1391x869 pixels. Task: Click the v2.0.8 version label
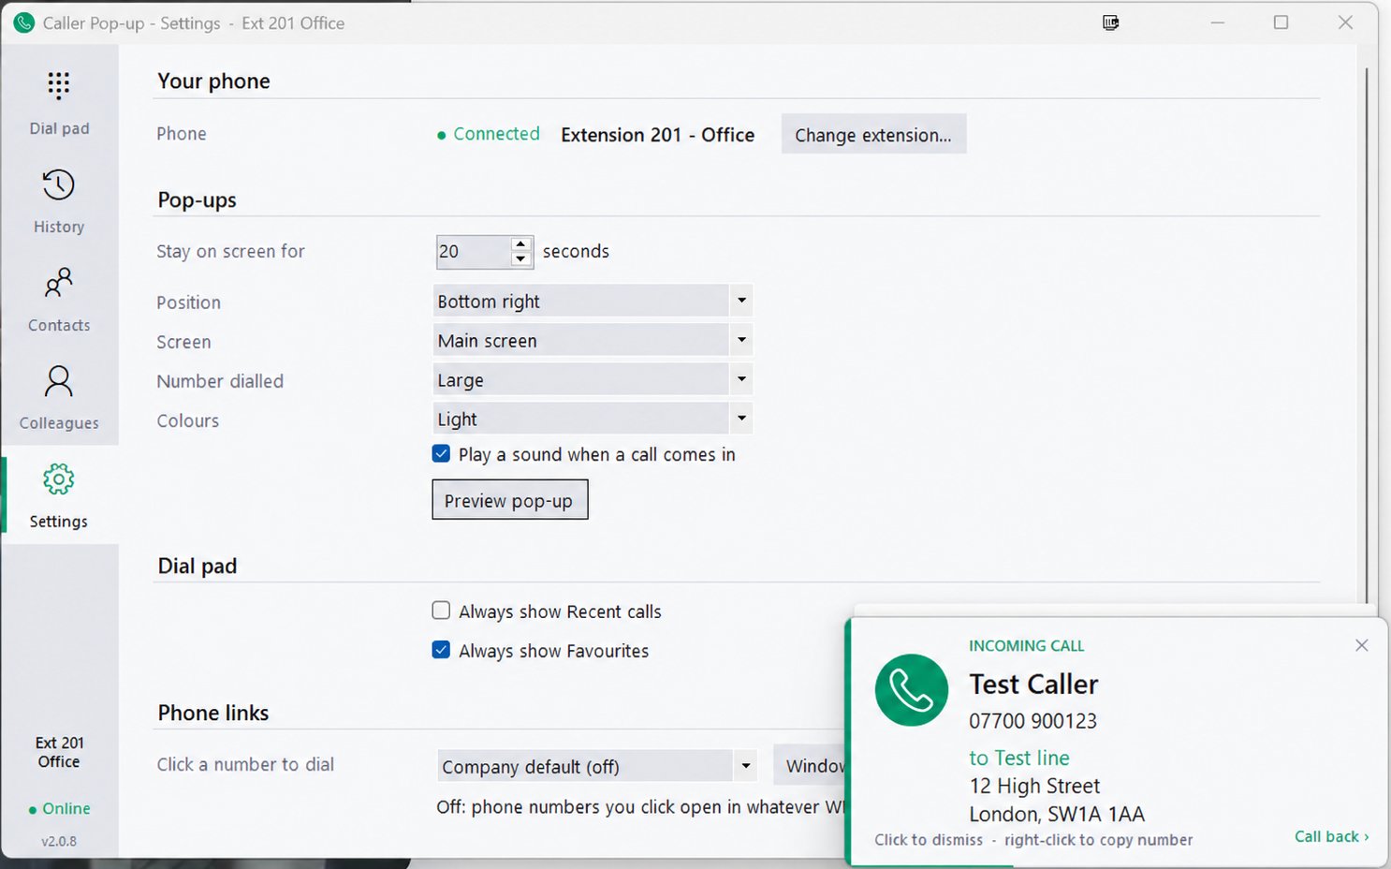(59, 841)
